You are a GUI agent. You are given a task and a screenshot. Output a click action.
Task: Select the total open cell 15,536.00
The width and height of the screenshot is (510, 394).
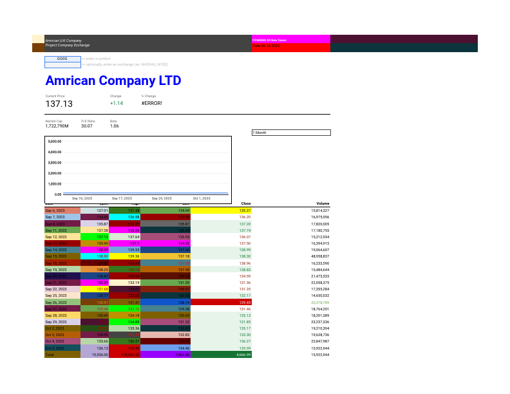tap(95, 355)
